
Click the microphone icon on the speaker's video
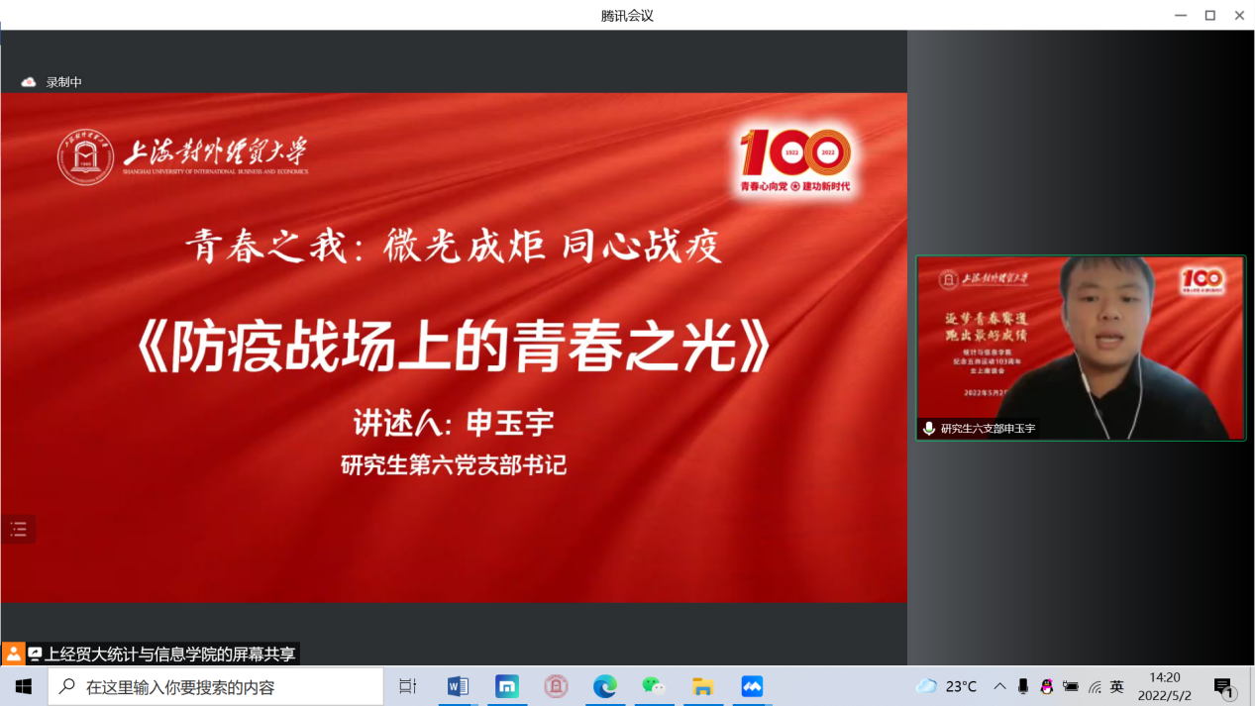point(929,429)
